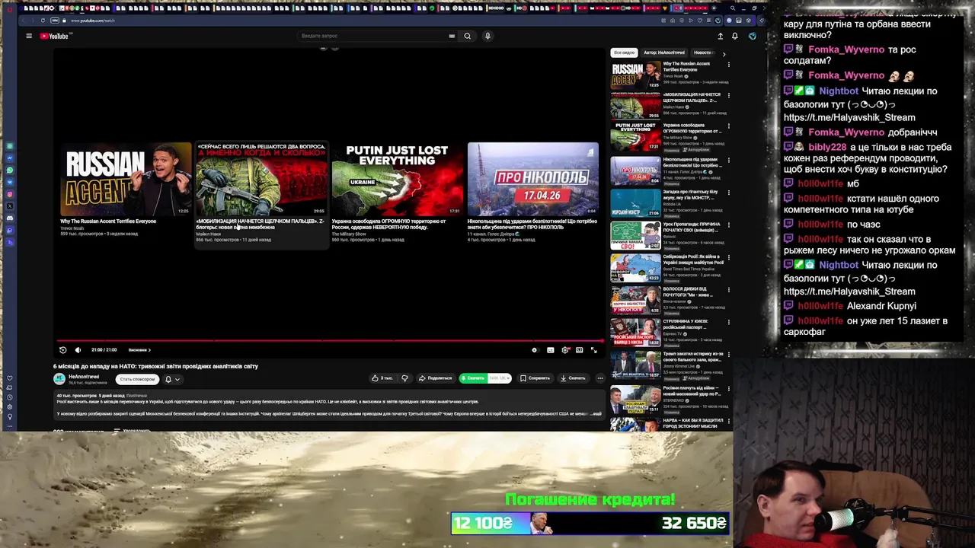Screen dimensions: 975x548
Task: Open more actions three-dot menu
Action: 600,378
